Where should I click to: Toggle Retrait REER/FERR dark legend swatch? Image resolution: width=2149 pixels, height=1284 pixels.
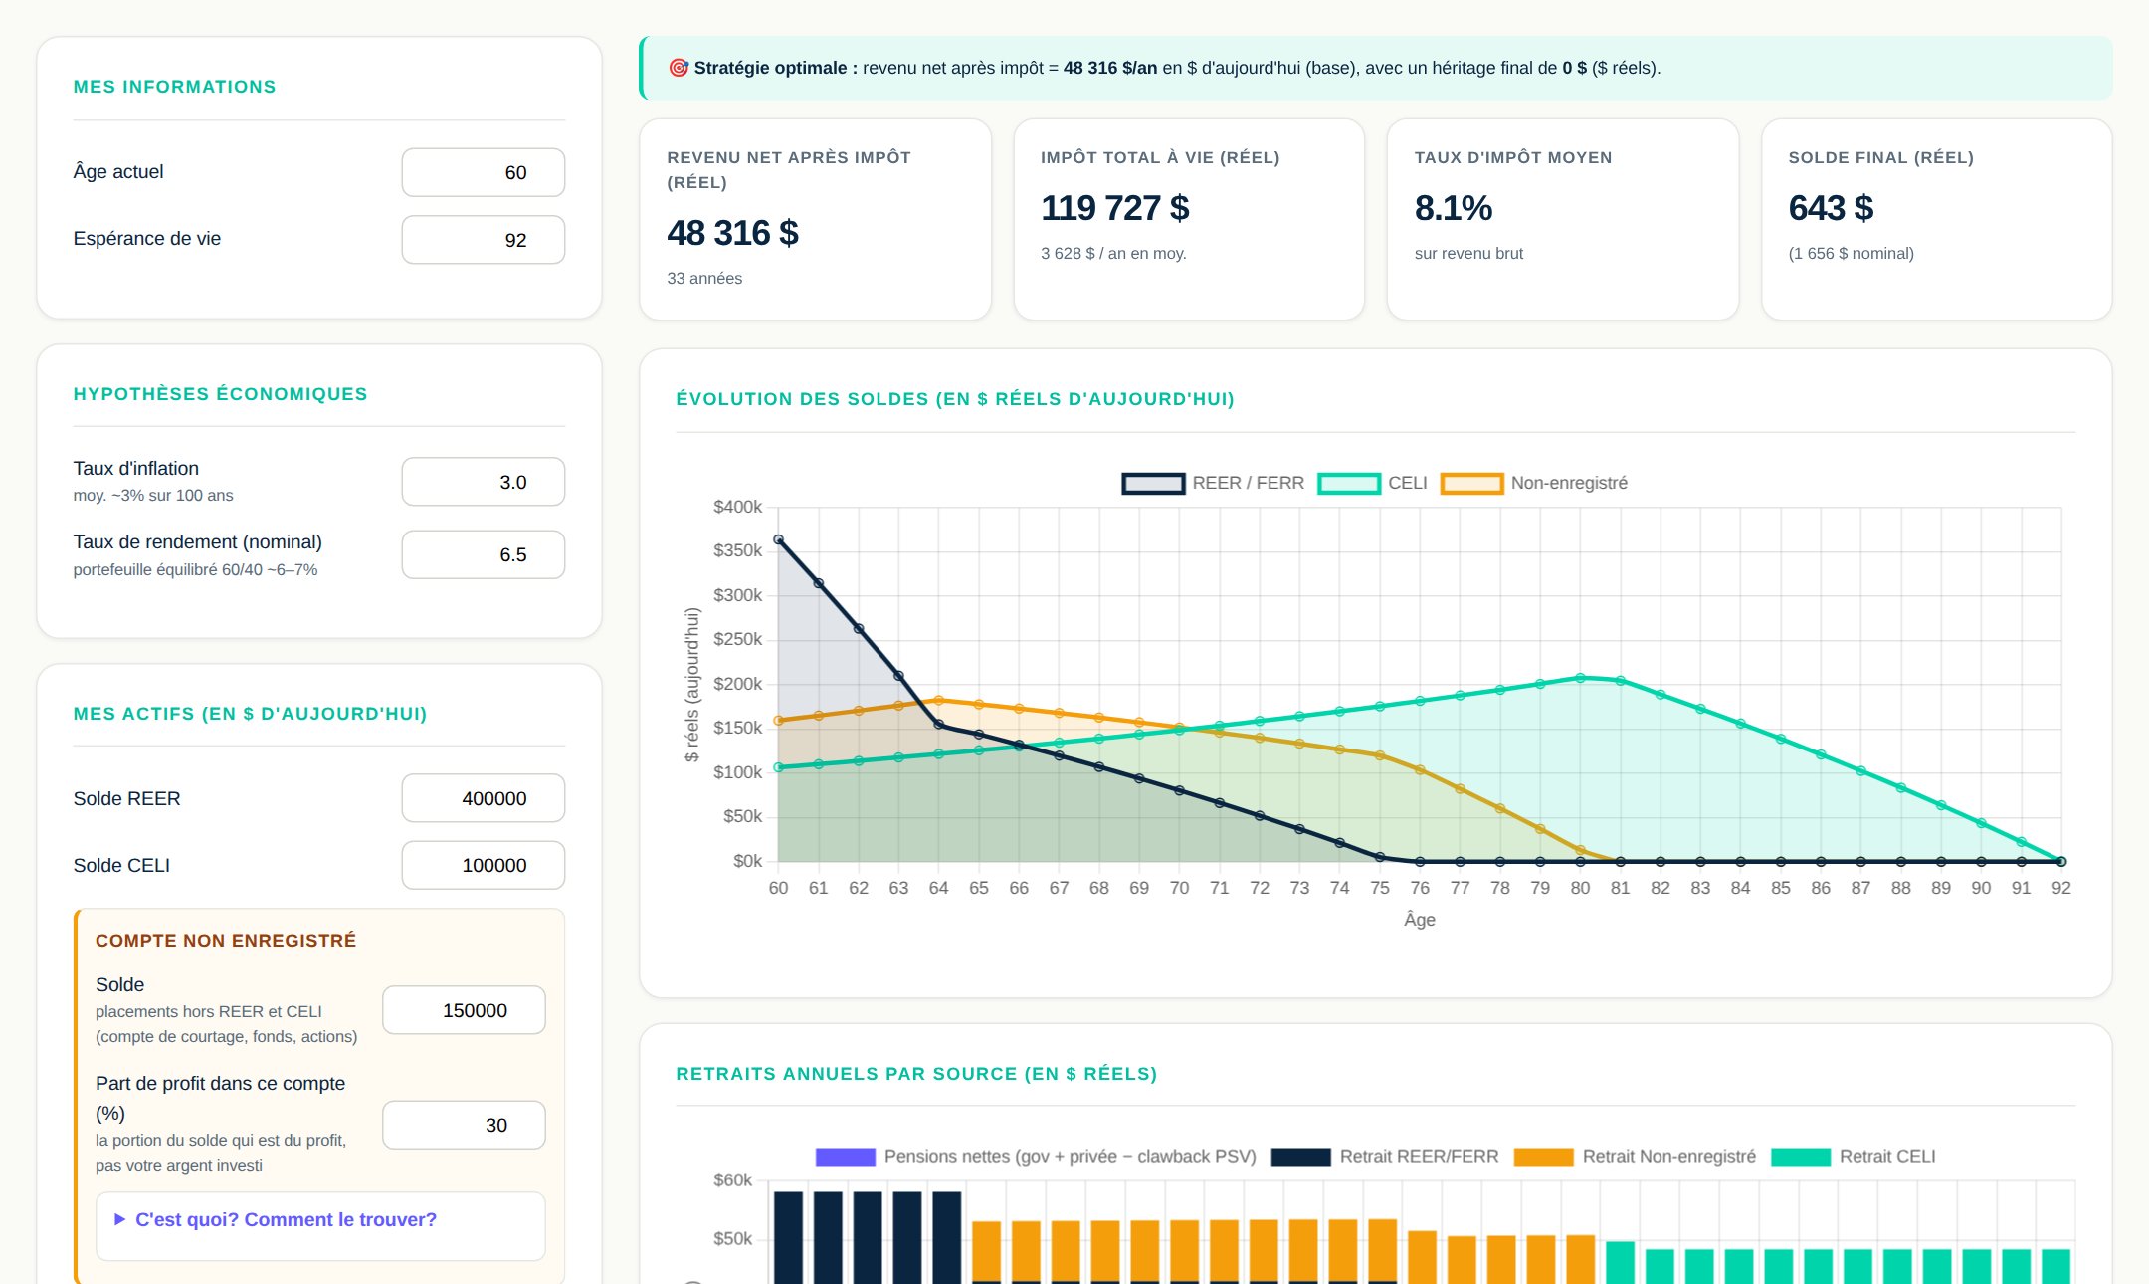pos(1301,1157)
